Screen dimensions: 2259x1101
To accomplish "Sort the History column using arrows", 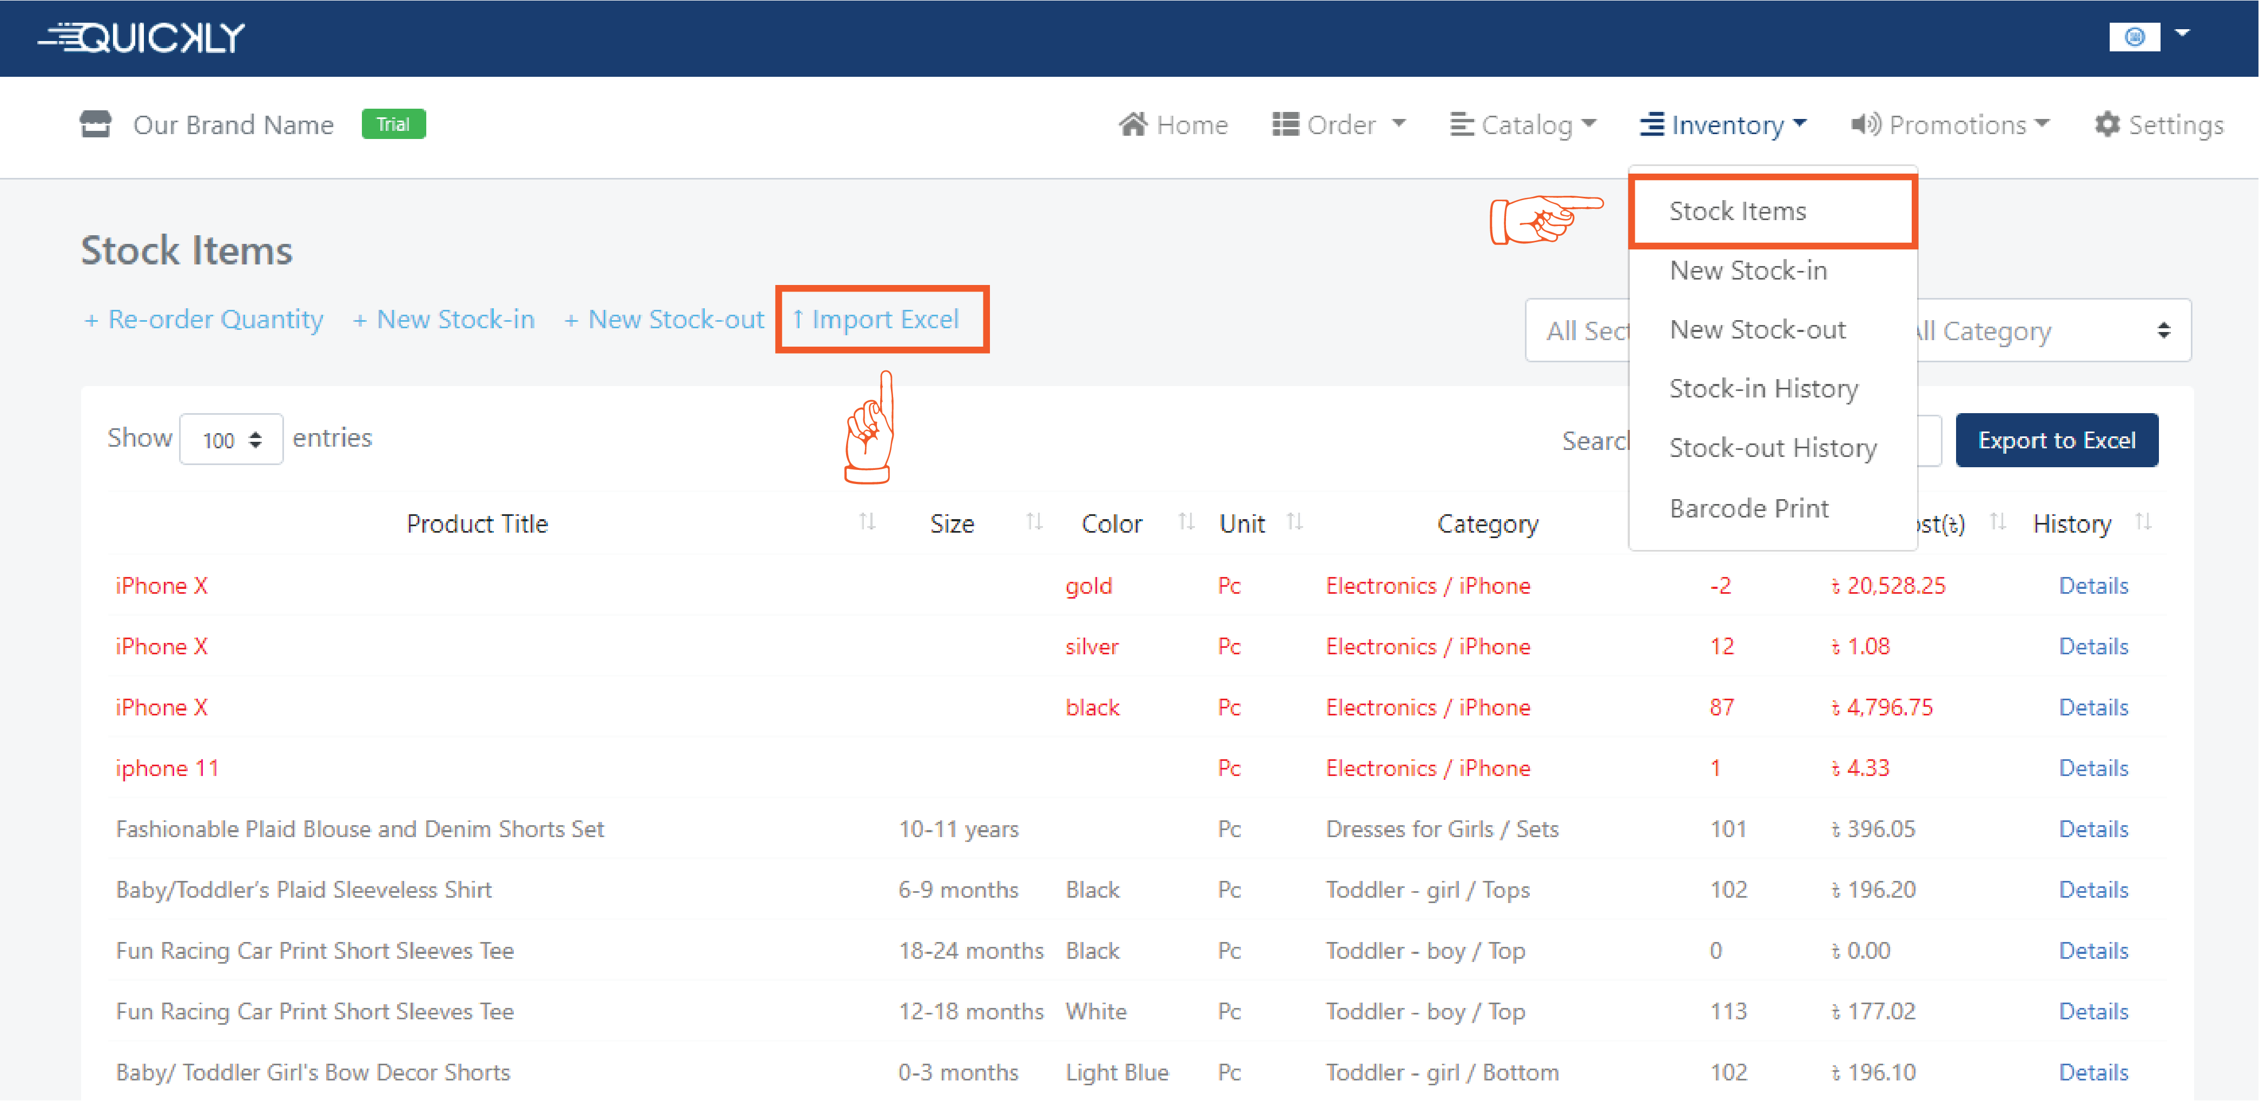I will point(2143,522).
